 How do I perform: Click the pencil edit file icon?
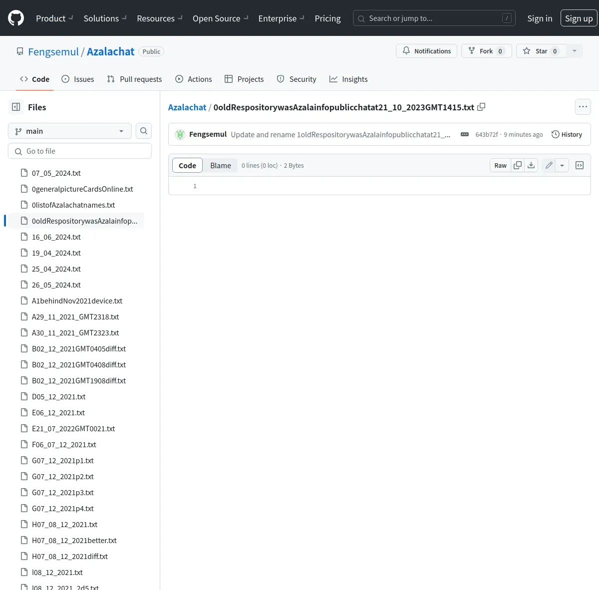click(549, 165)
